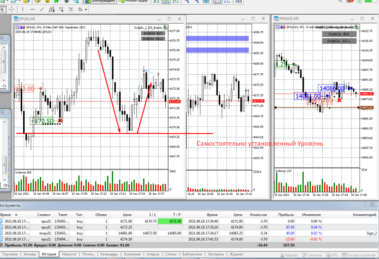
Task: Open the Алерты tab
Action: (x=153, y=254)
